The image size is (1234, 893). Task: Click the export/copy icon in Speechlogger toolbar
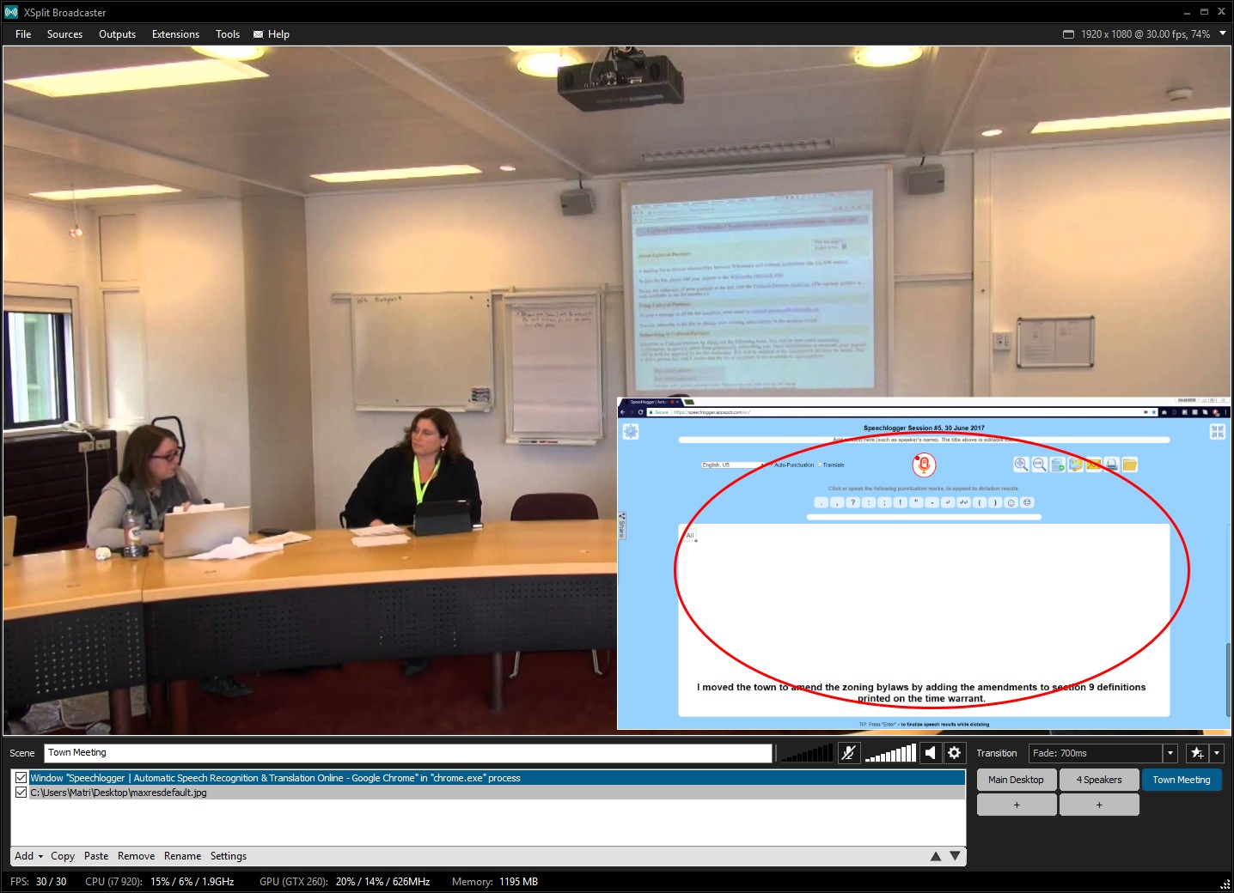(1076, 465)
